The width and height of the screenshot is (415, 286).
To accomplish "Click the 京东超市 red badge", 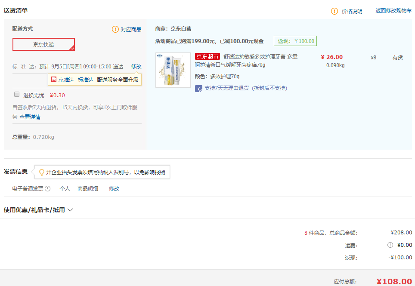I will (207, 57).
